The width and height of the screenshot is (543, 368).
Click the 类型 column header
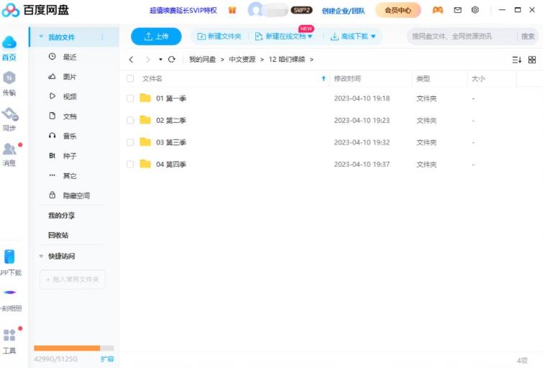pos(423,78)
